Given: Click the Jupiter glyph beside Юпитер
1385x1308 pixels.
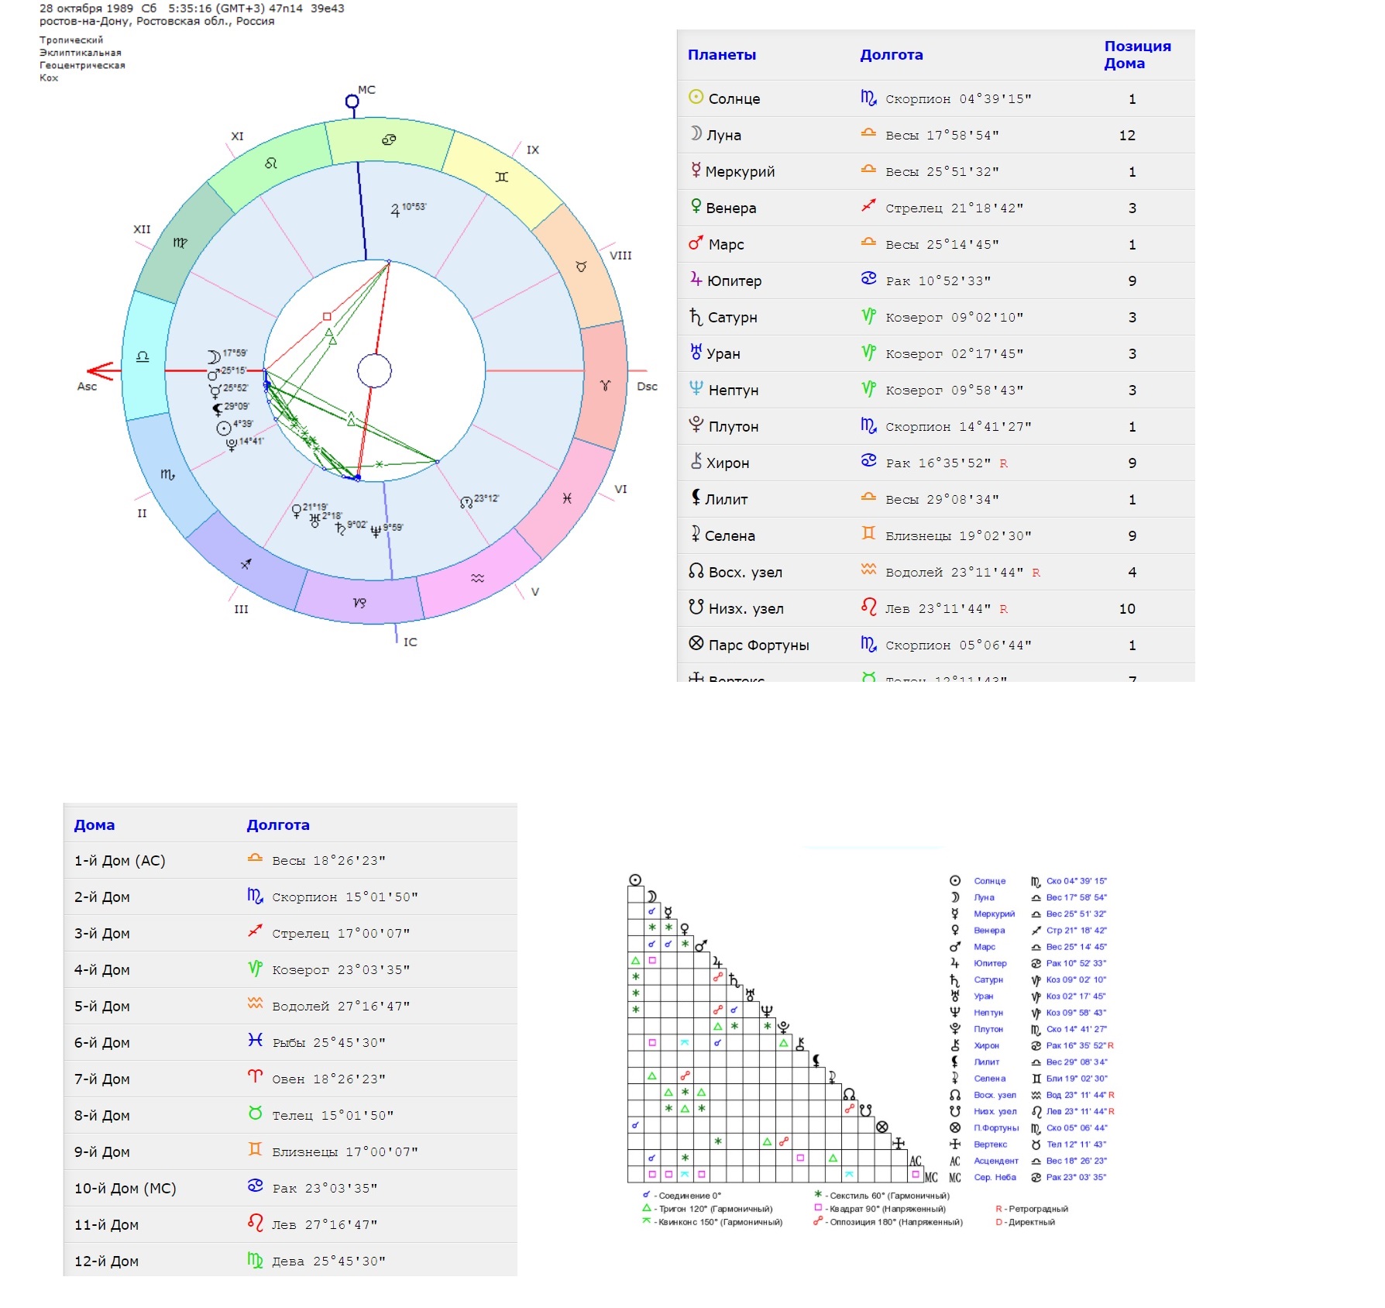Looking at the screenshot, I should pyautogui.click(x=696, y=279).
